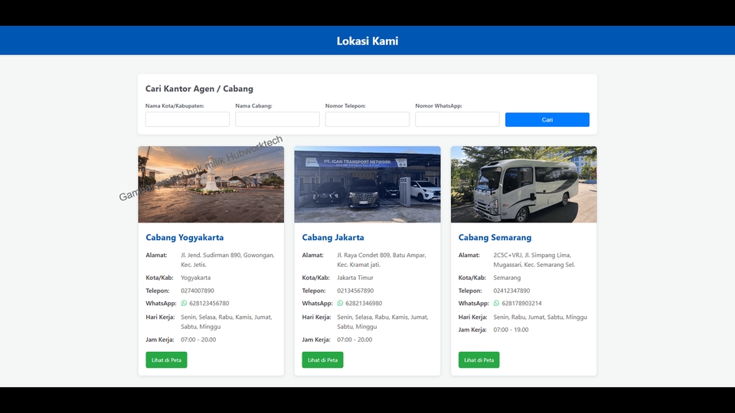The height and width of the screenshot is (413, 735).
Task: Click the WhatsApp icon in Cabang Jakarta card
Action: coord(340,304)
